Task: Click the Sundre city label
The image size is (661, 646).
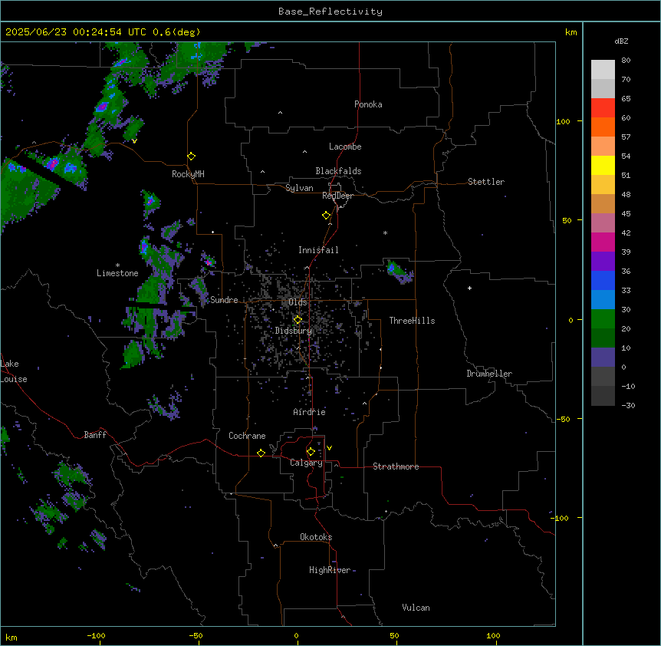Action: [x=224, y=300]
